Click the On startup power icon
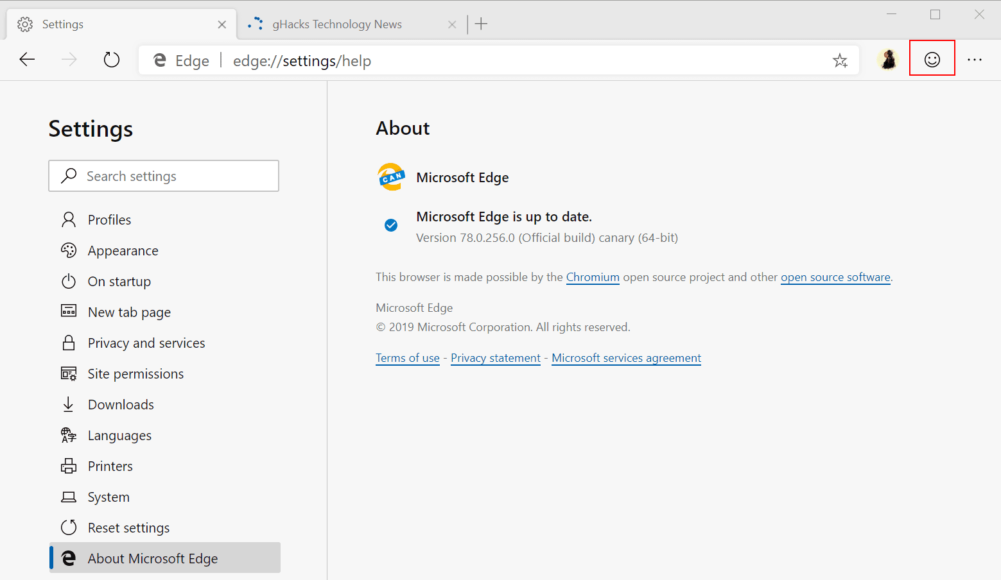 coord(69,281)
